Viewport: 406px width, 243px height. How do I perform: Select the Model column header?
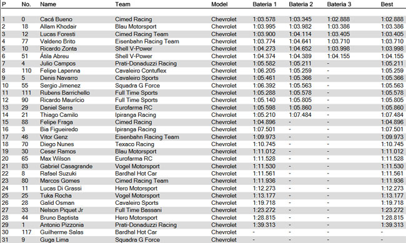click(219, 4)
